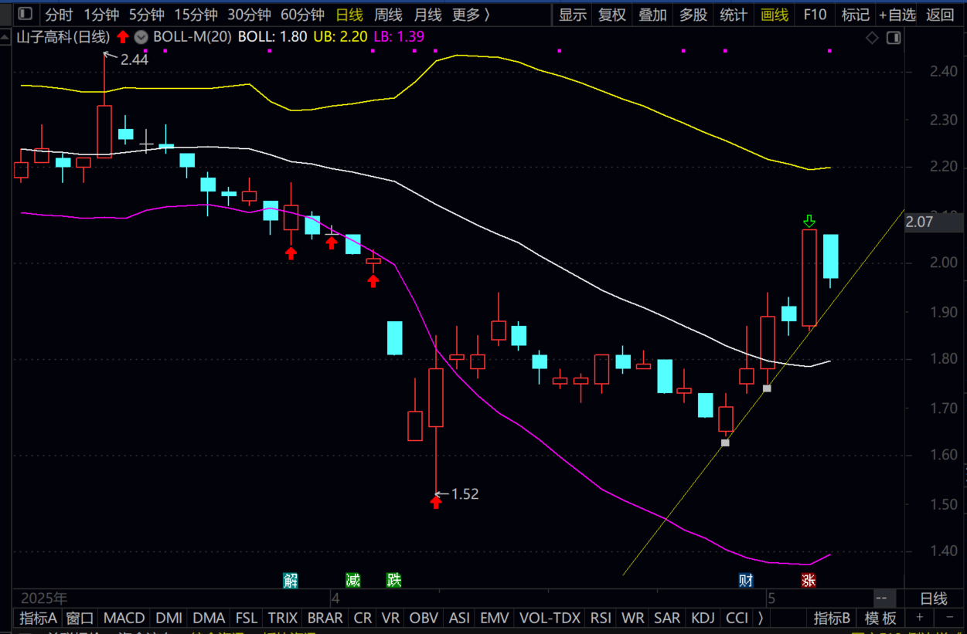Viewport: 967px width, 634px height.
Task: Click the red arrow below the 1.52 low
Action: point(436,503)
